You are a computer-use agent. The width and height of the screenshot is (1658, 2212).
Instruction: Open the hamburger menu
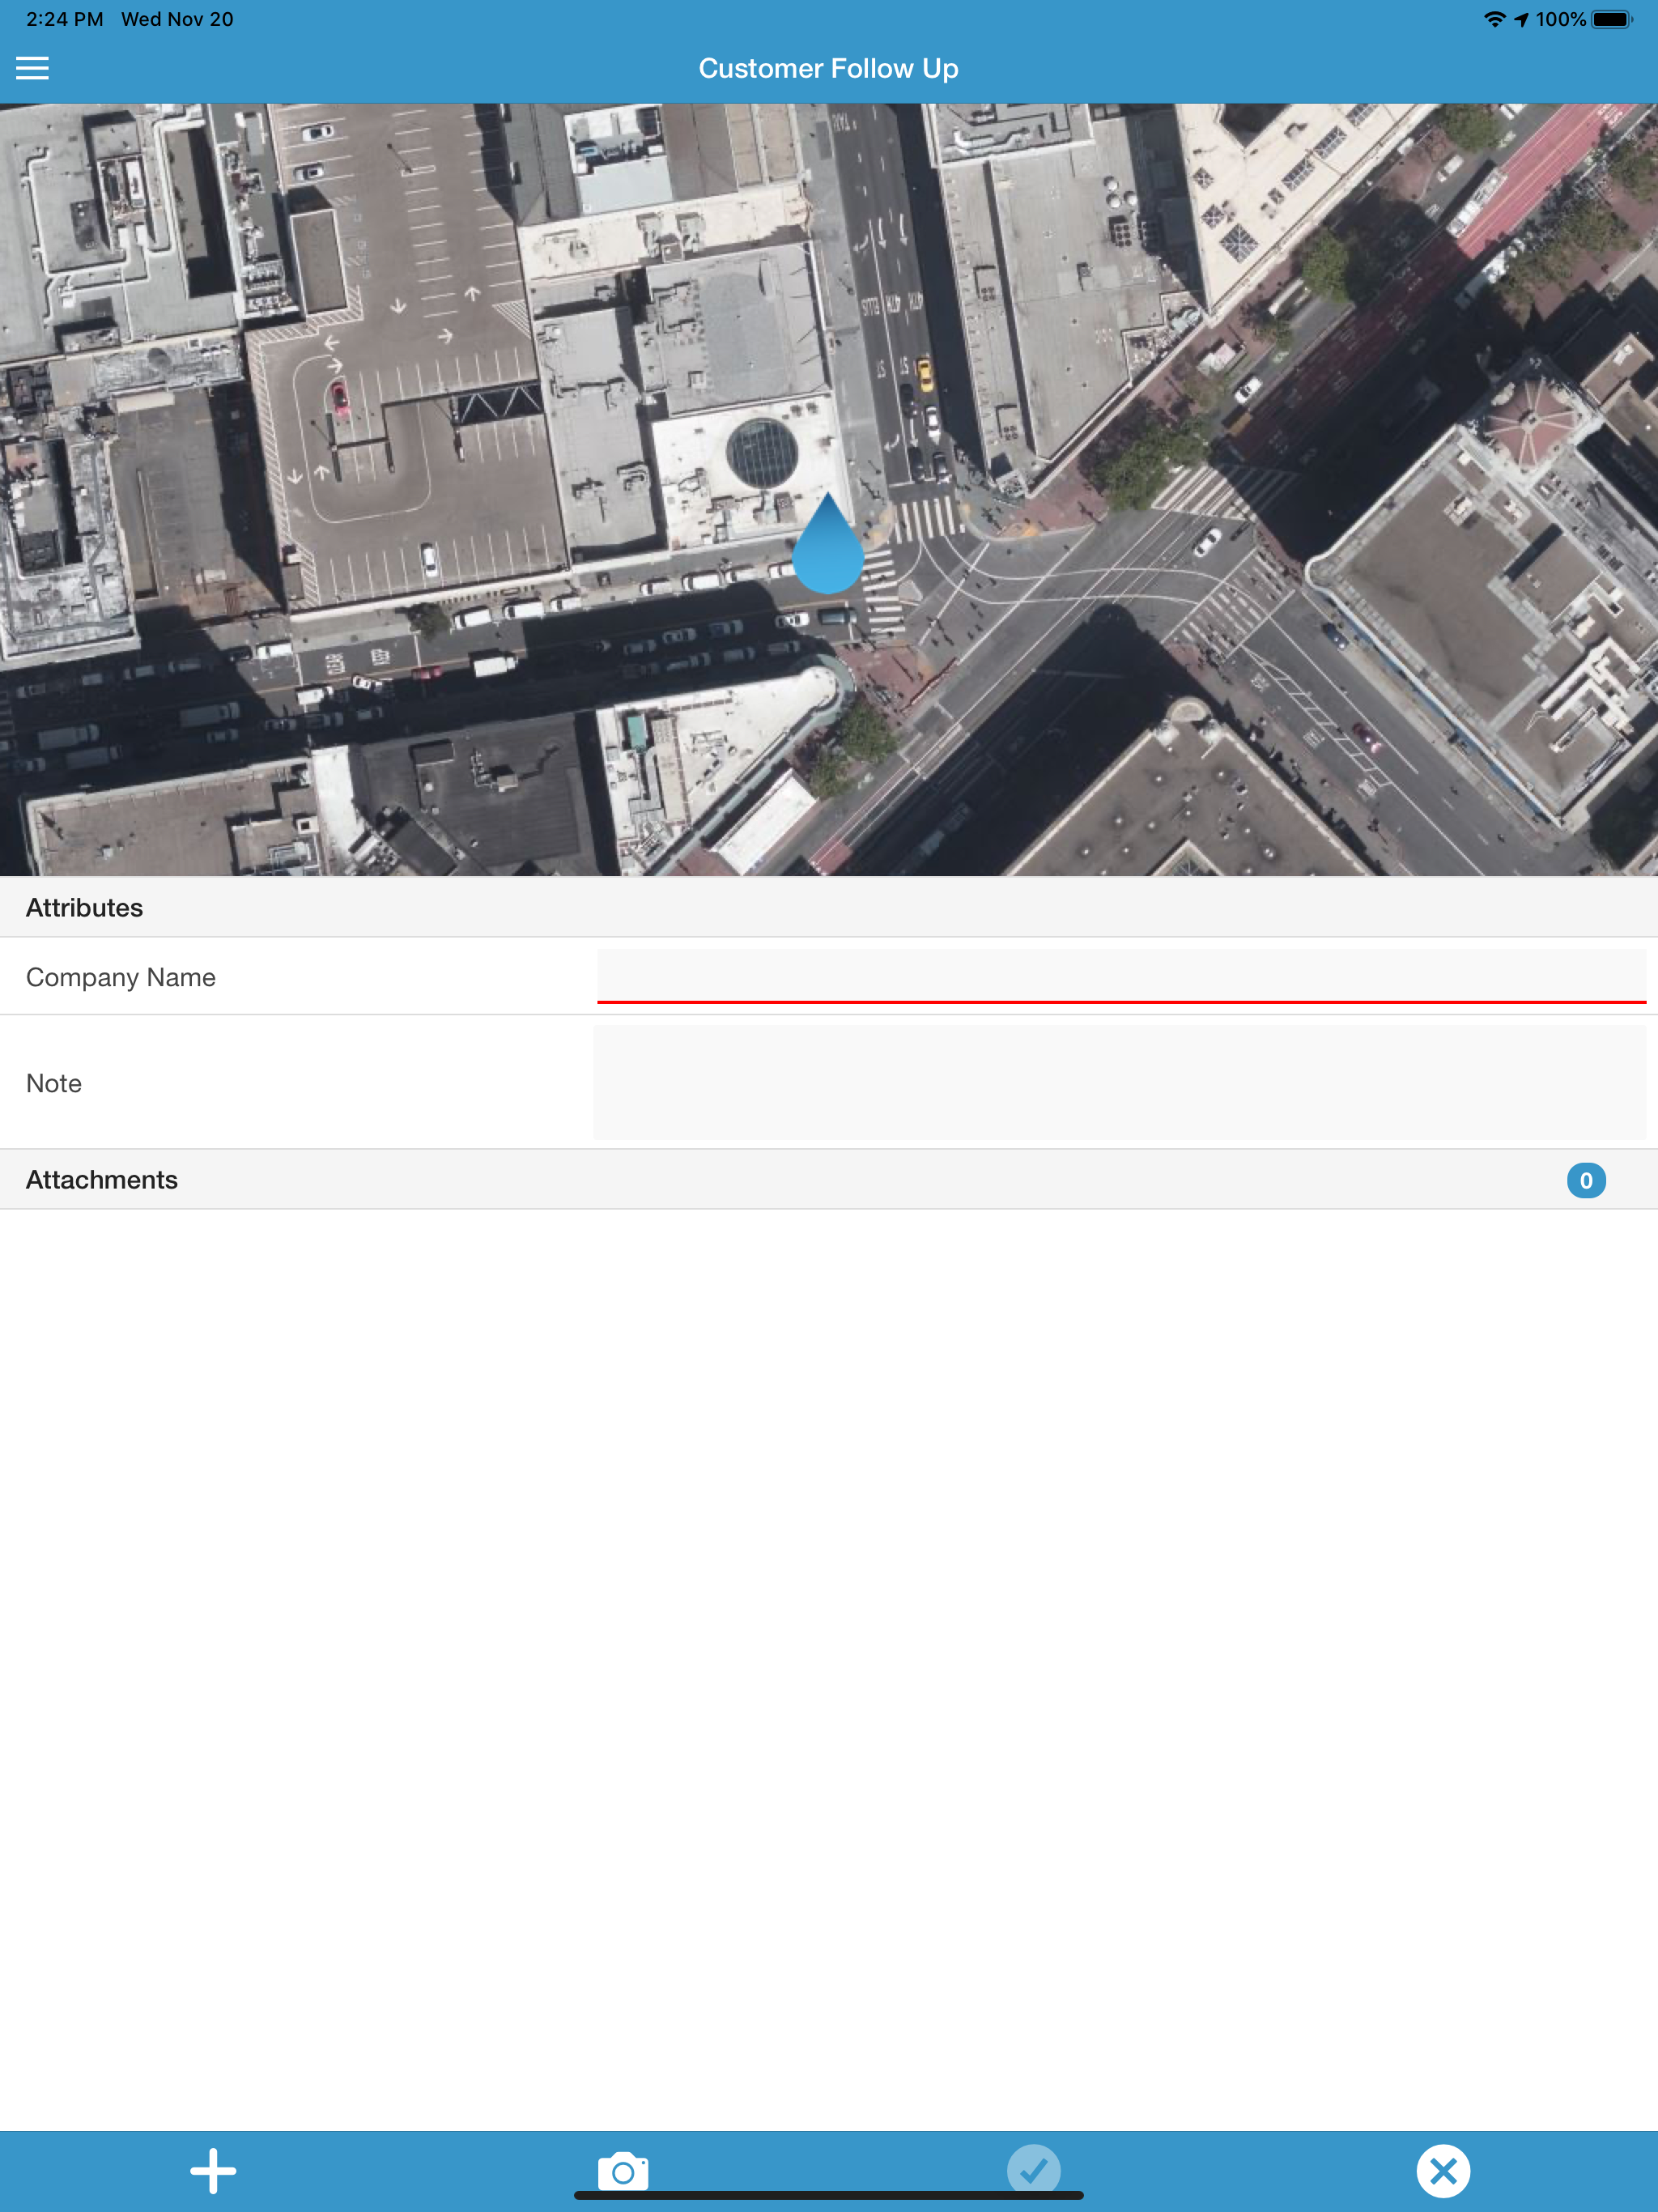pyautogui.click(x=32, y=68)
